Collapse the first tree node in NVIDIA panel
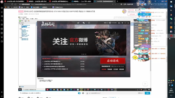Image resolution: width=175 pixels, height=98 pixels. click(20, 24)
